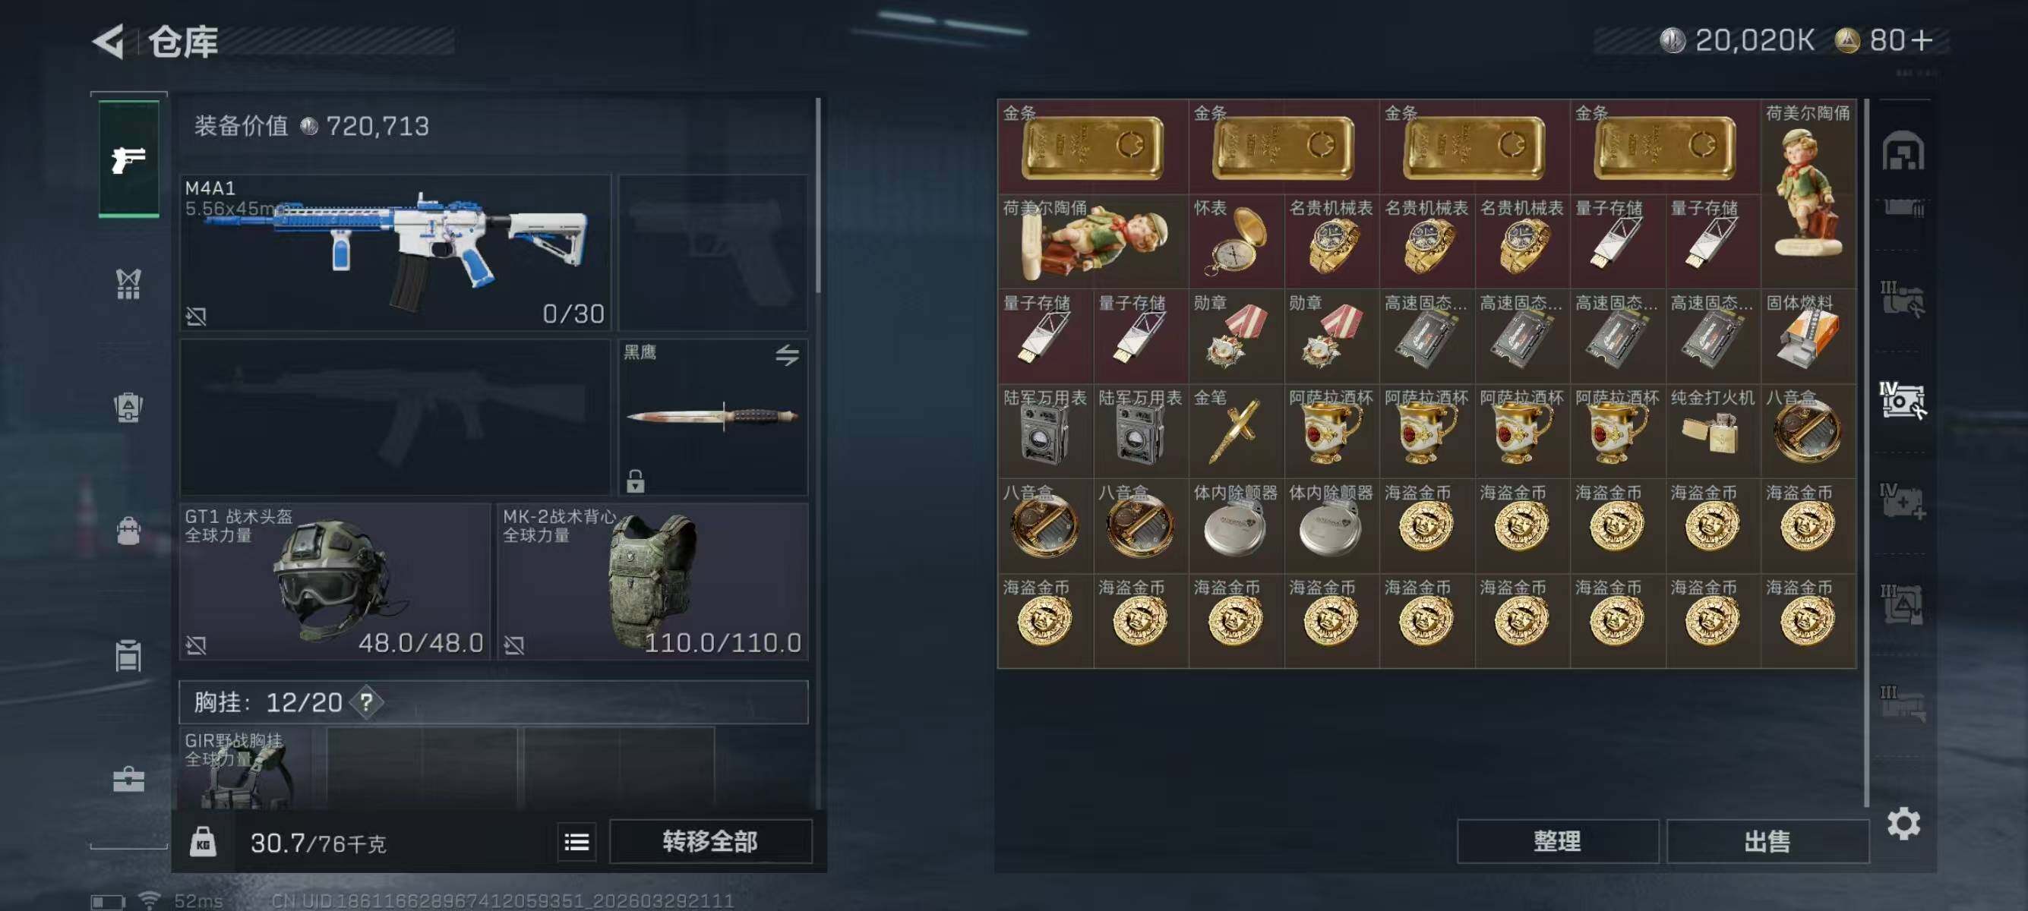The width and height of the screenshot is (2028, 911).
Task: Open the briefcase sidebar category icon
Action: [128, 779]
